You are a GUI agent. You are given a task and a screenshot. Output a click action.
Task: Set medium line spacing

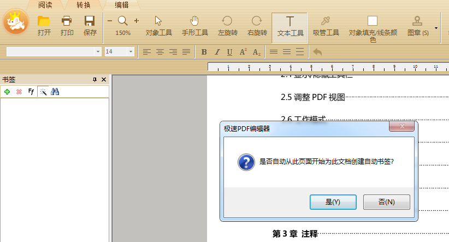[x=287, y=52]
